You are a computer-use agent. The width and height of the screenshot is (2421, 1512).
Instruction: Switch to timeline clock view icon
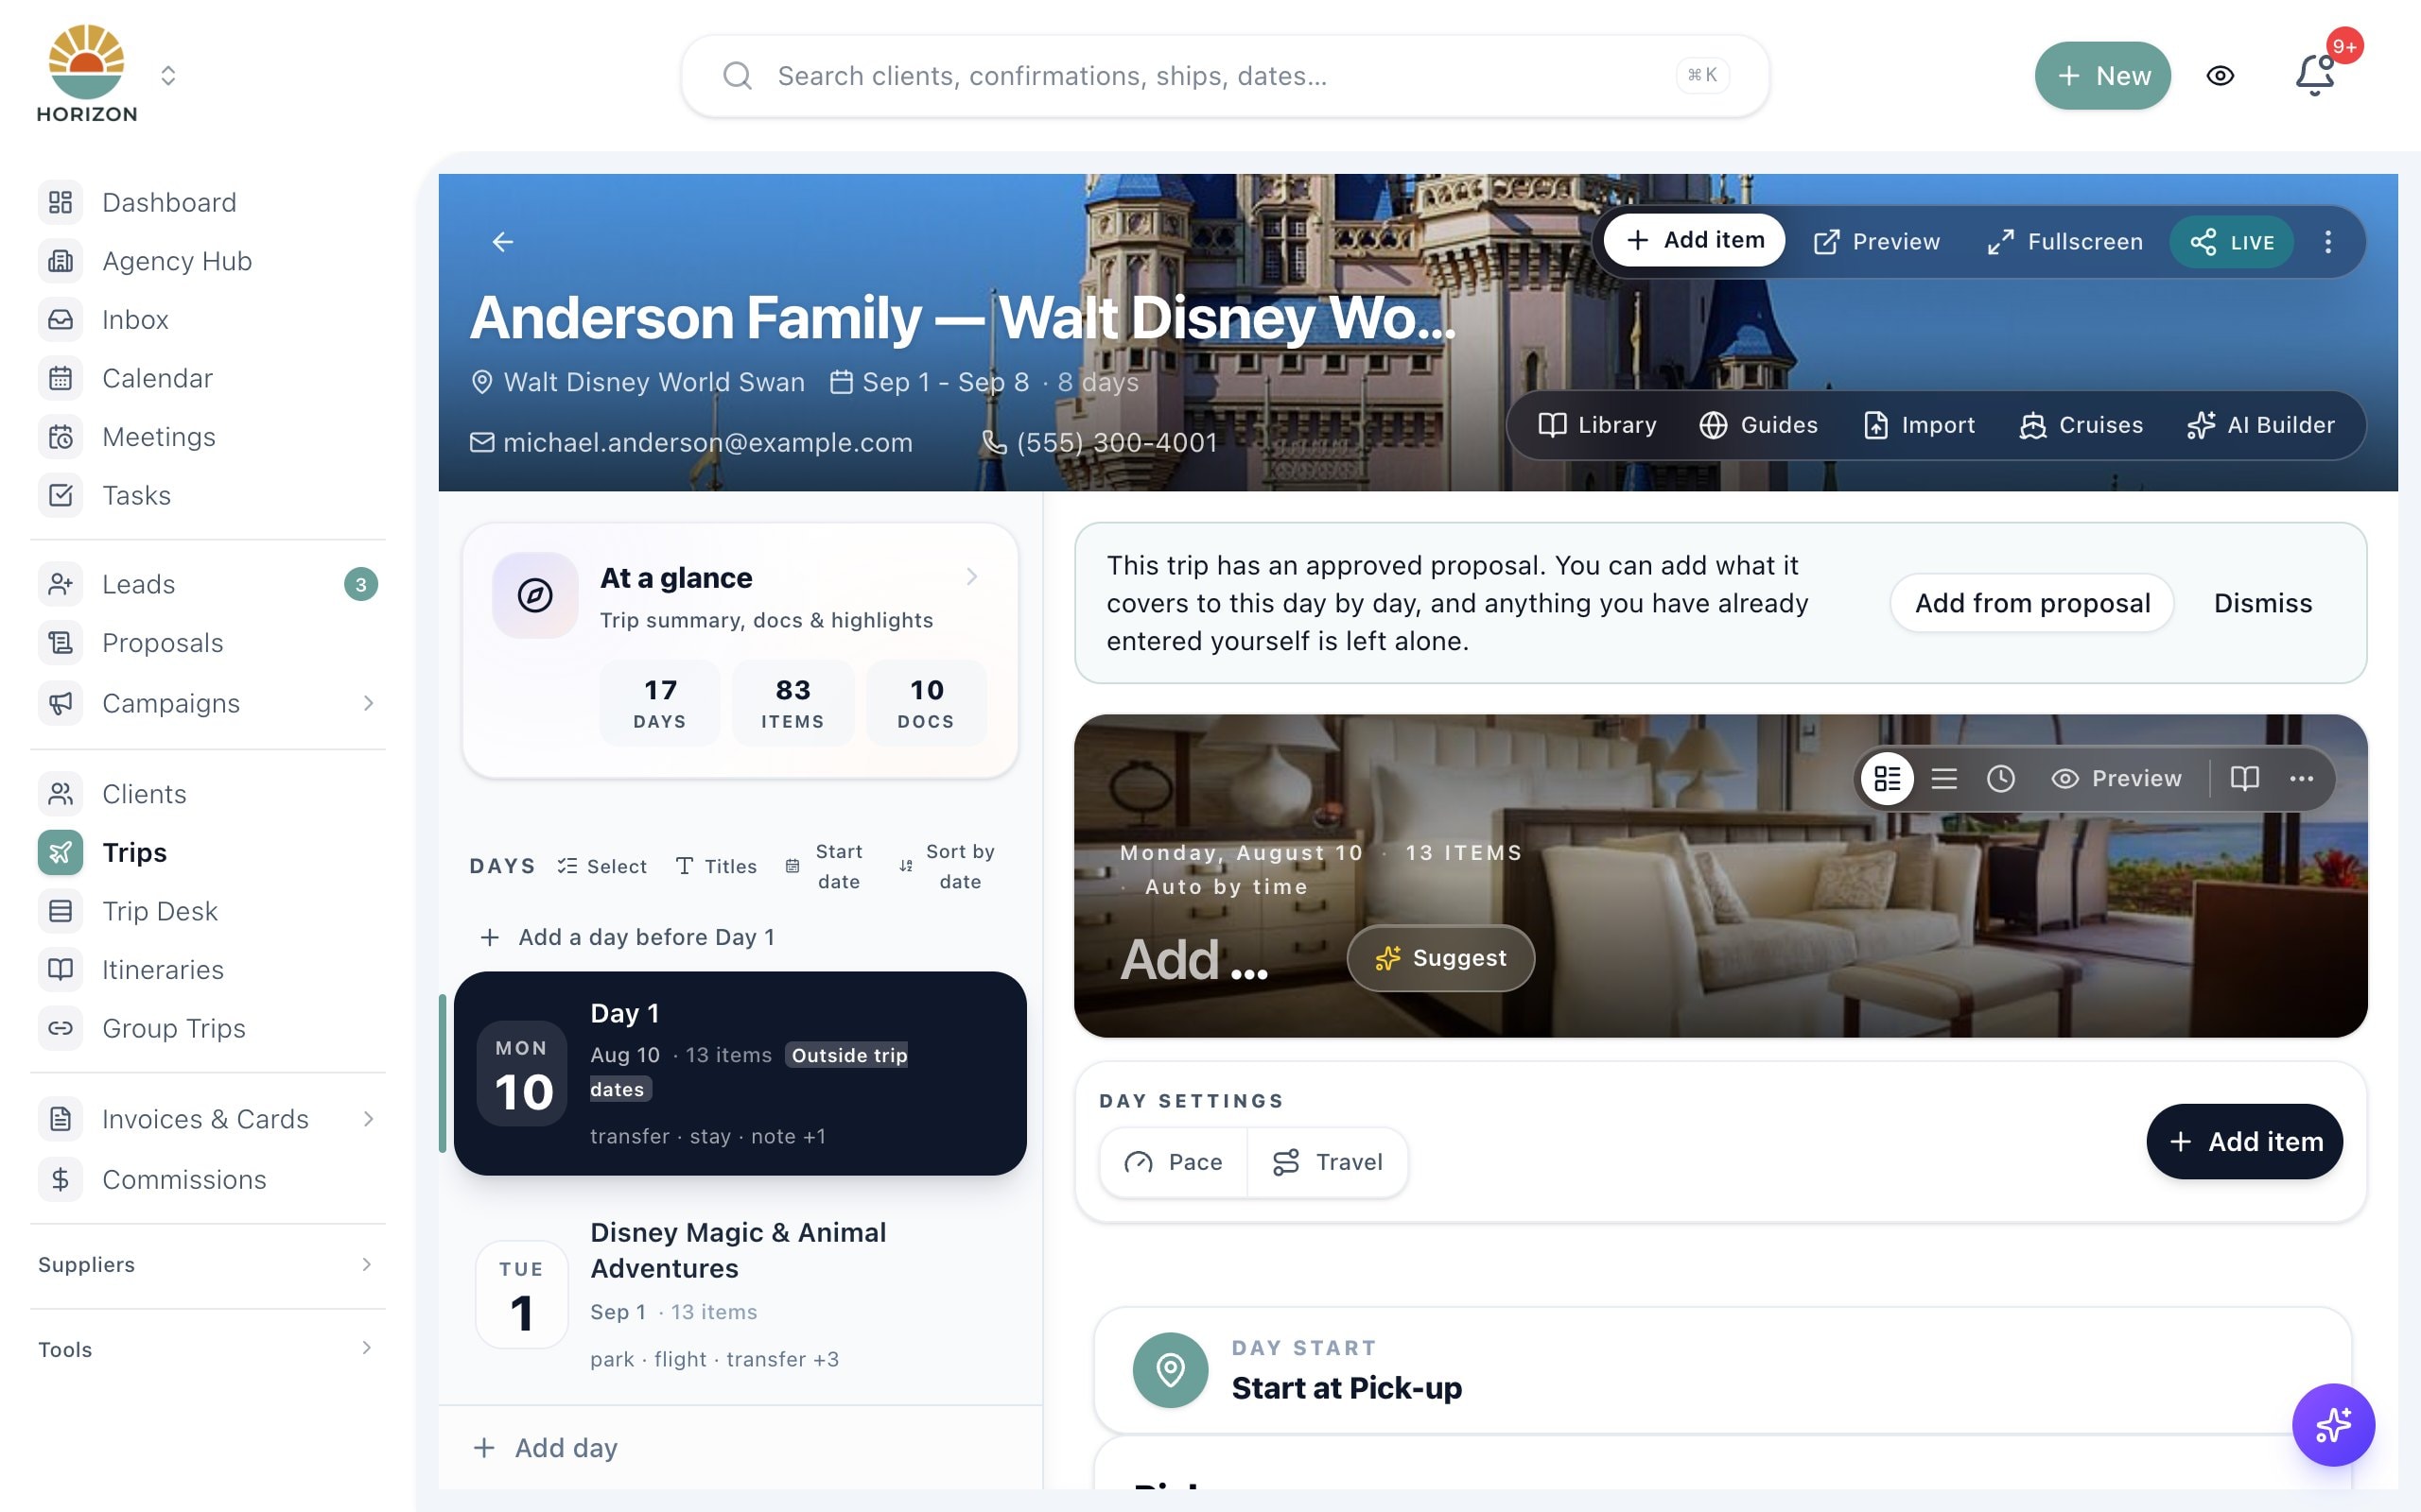[2001, 778]
